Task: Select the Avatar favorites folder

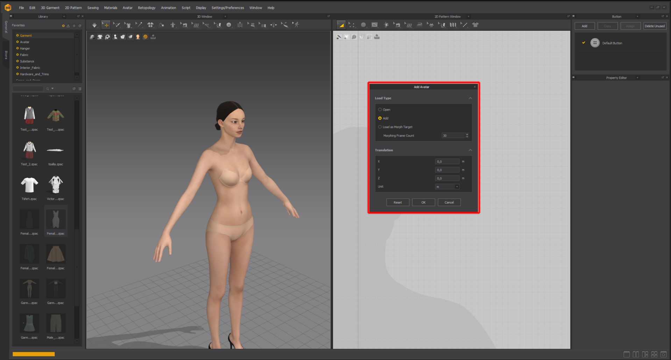Action: (24, 42)
